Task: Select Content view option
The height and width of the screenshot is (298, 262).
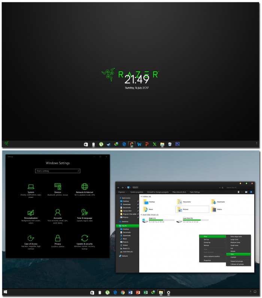Action: pos(238,257)
